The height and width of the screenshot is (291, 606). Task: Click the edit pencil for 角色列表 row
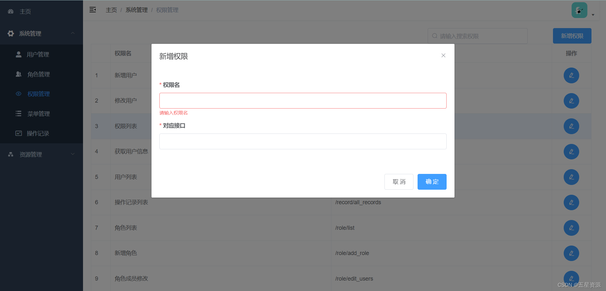571,228
